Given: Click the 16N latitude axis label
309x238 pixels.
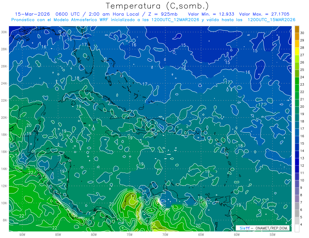Looking at the screenshot, I should 4,152.
